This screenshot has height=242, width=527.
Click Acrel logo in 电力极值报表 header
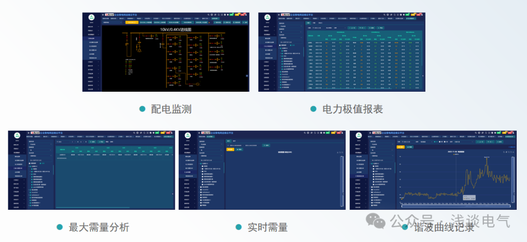tap(285, 15)
